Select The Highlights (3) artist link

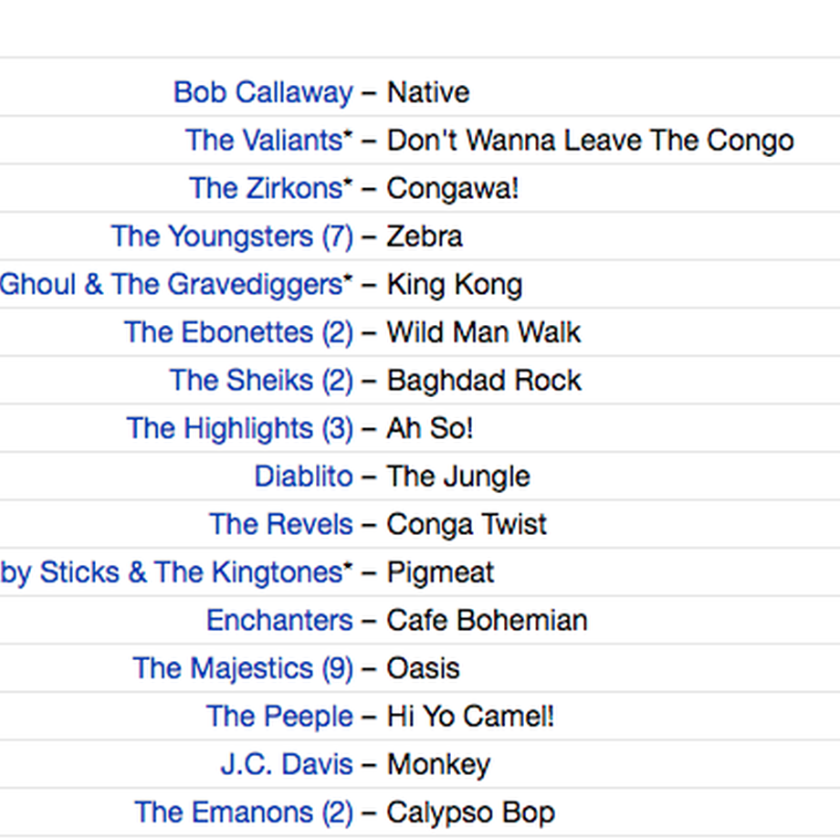(x=239, y=428)
